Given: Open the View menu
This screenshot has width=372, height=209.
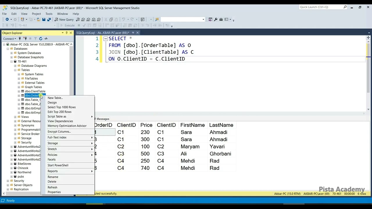Looking at the screenshot, I should tap(24, 14).
